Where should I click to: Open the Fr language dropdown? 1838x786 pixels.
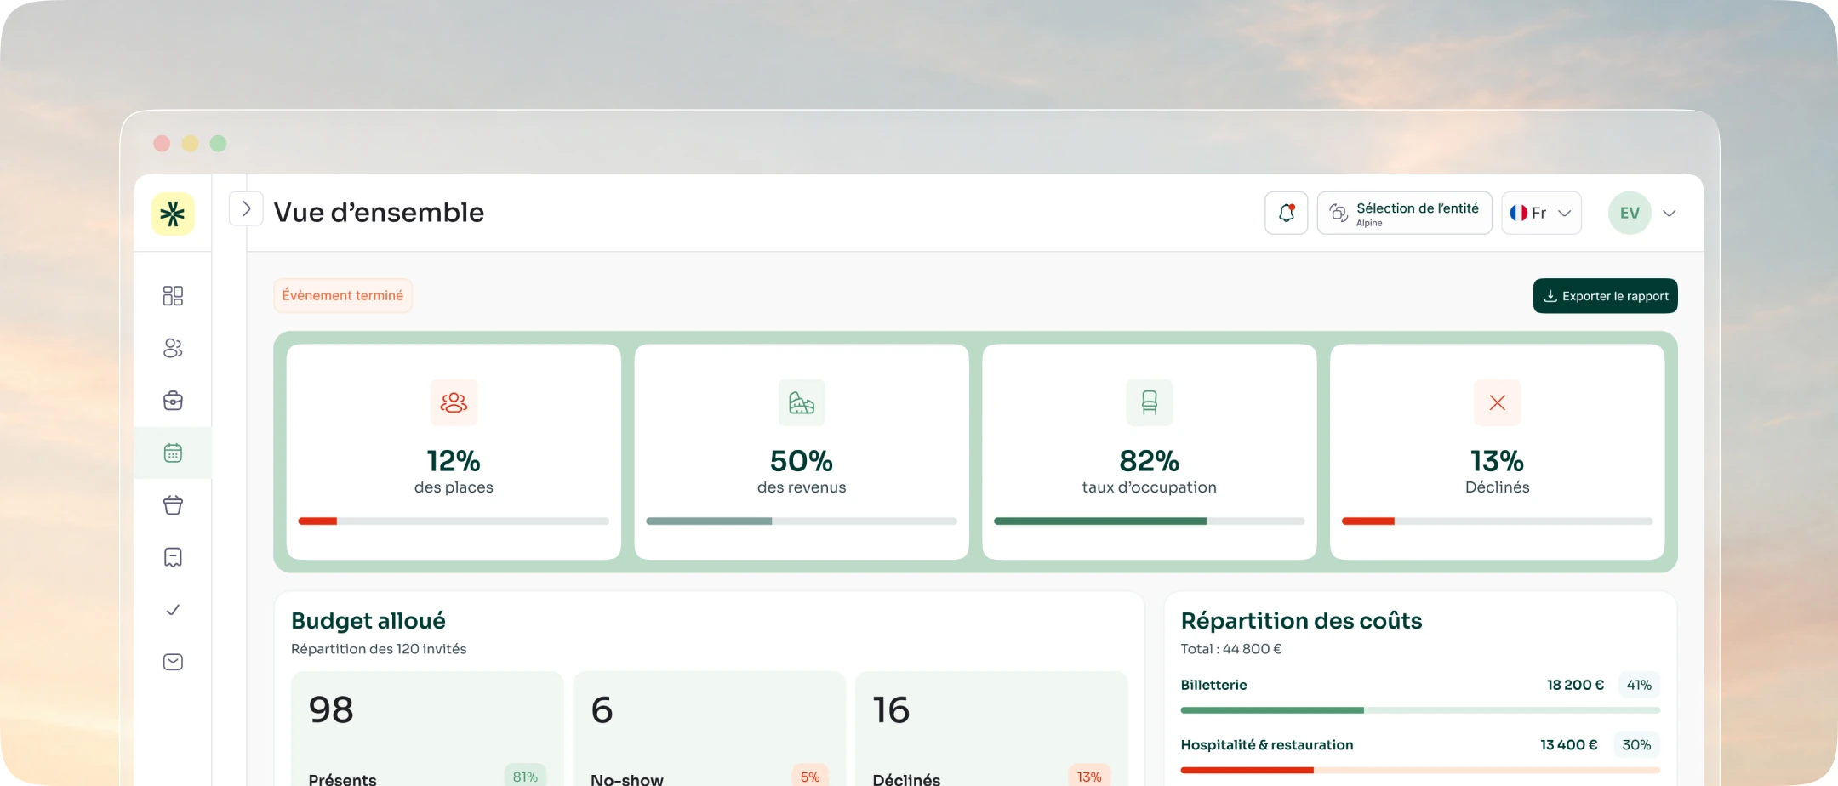pos(1541,213)
